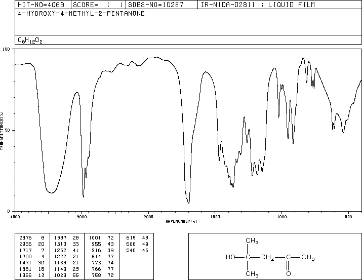Select peak 1471 in the peak table
The image size is (362, 280).
click(x=25, y=263)
